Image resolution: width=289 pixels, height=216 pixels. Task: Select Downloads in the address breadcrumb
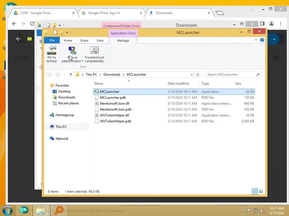coord(112,74)
